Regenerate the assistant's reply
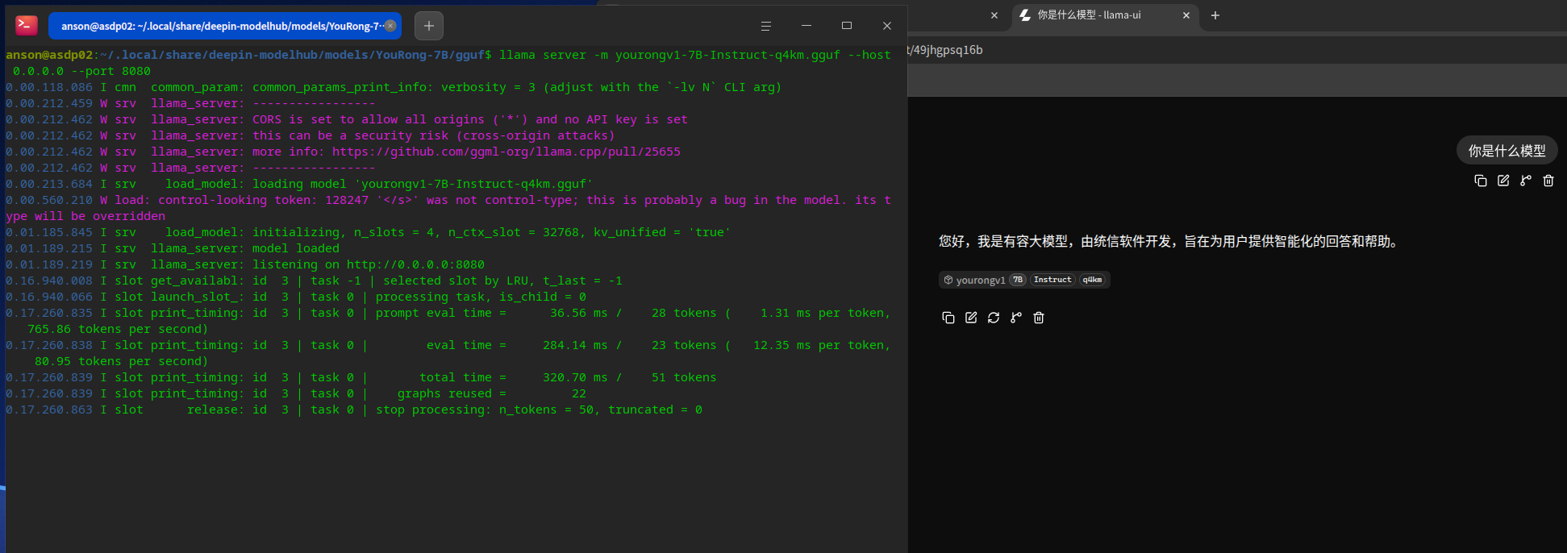The height and width of the screenshot is (553, 1567). [994, 318]
